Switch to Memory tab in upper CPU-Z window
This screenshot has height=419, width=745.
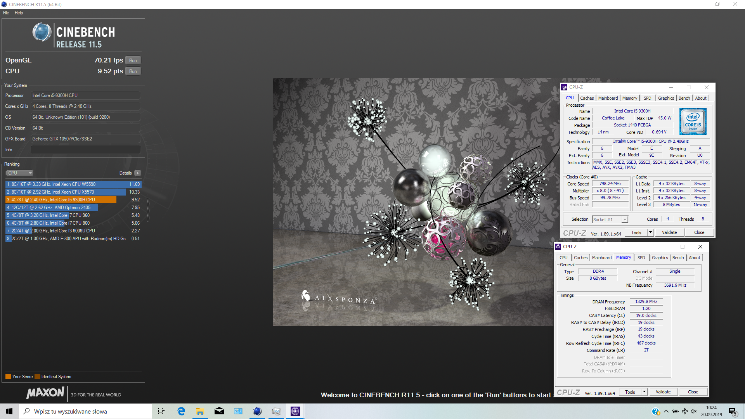click(x=630, y=98)
